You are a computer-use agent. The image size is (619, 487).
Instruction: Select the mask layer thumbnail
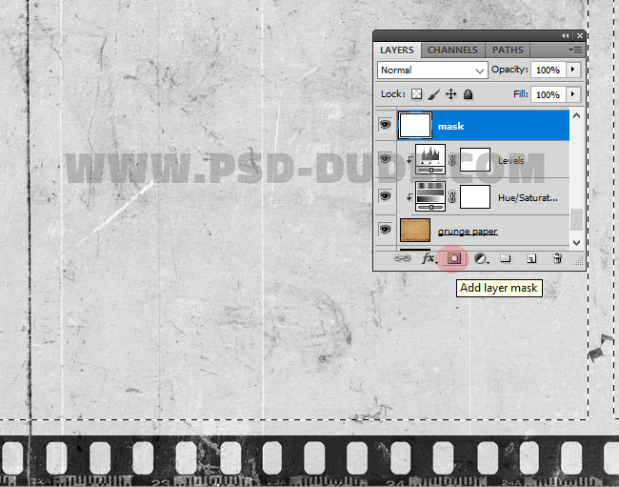[x=415, y=126]
